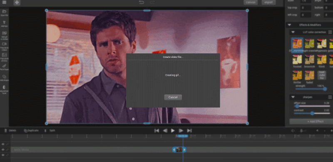Open LUT color correction options menu
The height and width of the screenshot is (162, 333).
[330, 32]
